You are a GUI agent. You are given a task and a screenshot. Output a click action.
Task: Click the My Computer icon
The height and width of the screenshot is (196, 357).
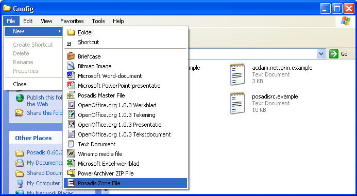pyautogui.click(x=20, y=183)
